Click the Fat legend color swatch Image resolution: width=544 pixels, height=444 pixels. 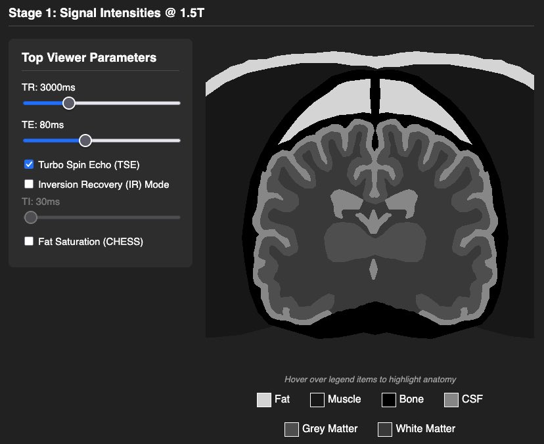point(264,400)
